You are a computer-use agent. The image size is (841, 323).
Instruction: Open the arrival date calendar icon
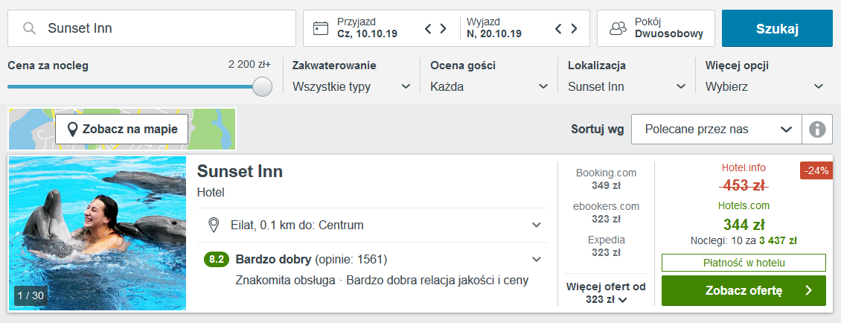coord(321,28)
